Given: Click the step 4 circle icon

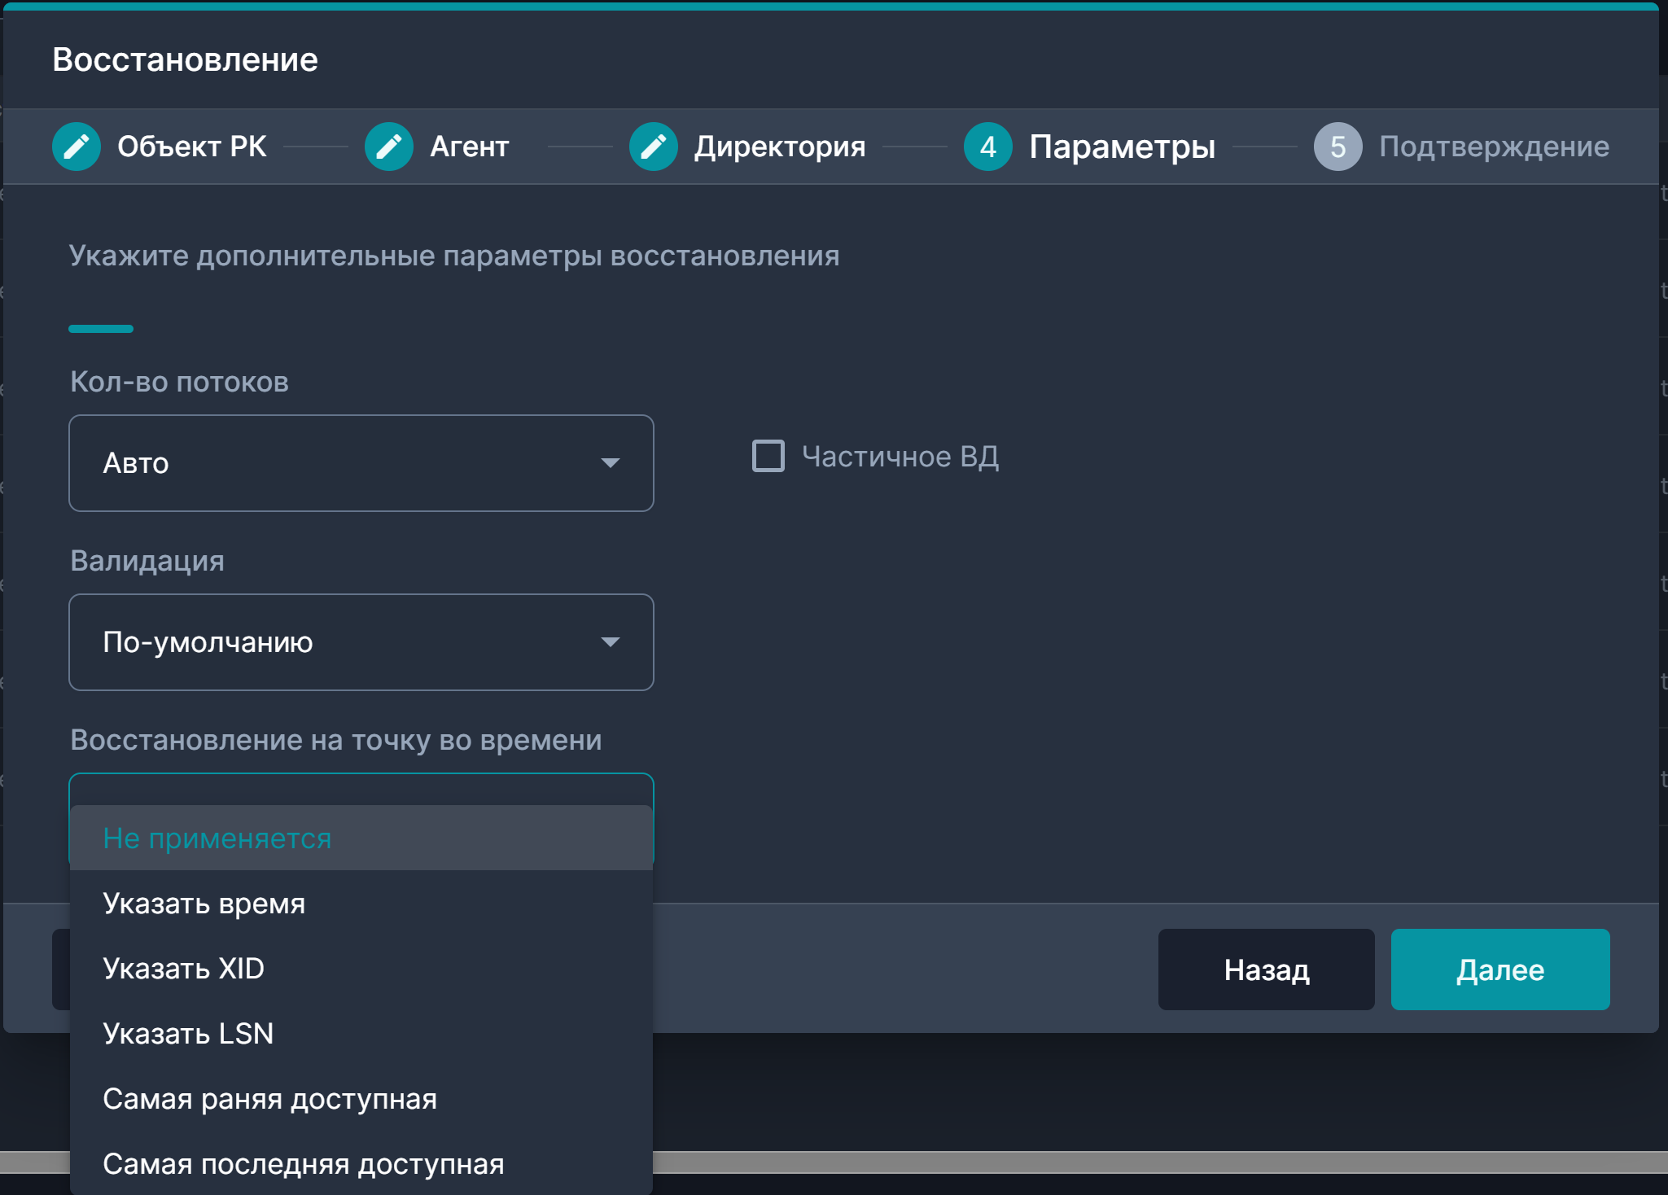Looking at the screenshot, I should (x=987, y=147).
